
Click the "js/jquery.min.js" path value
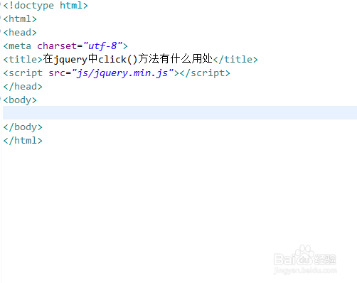click(122, 73)
